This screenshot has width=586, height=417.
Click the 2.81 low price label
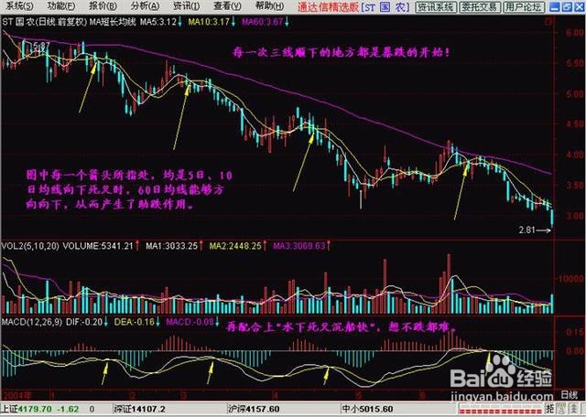click(527, 230)
